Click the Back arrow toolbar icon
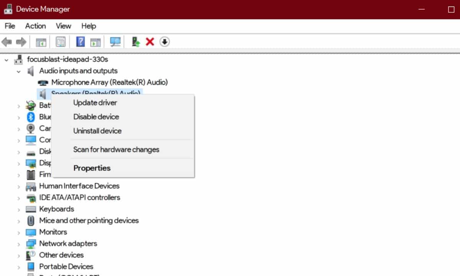This screenshot has width=460, height=276. click(7, 42)
